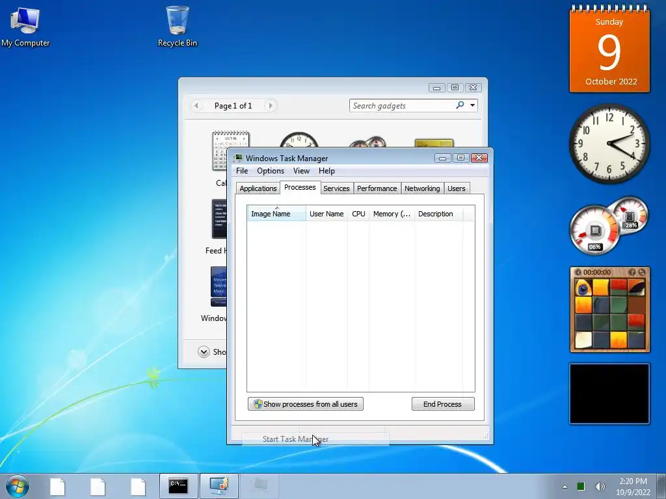Click the green tray icon in notification area
The height and width of the screenshot is (499, 666).
tap(581, 486)
